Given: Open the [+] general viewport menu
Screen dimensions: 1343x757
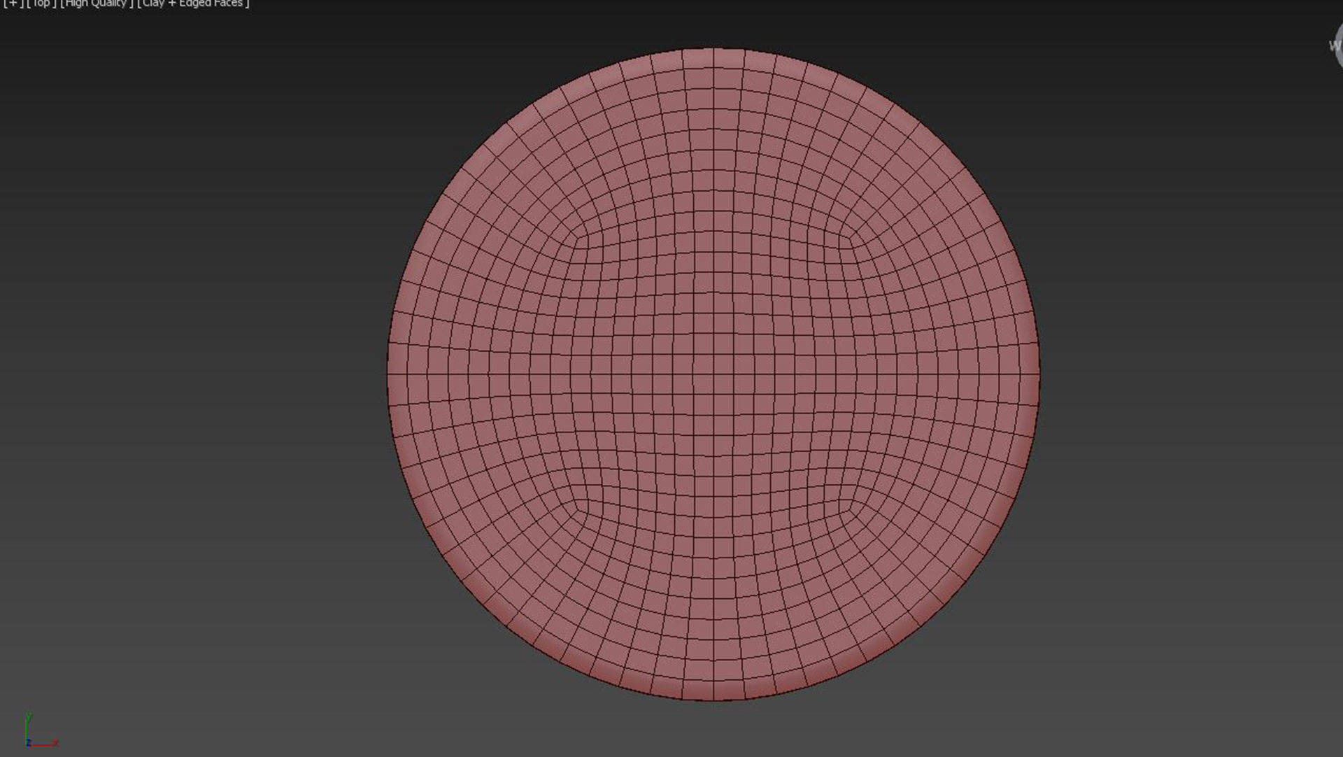Looking at the screenshot, I should (13, 3).
